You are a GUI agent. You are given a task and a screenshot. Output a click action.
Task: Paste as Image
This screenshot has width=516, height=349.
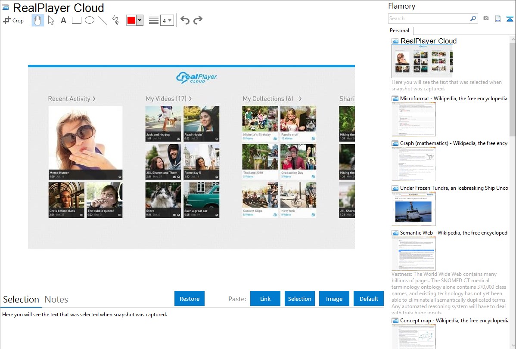coord(334,298)
